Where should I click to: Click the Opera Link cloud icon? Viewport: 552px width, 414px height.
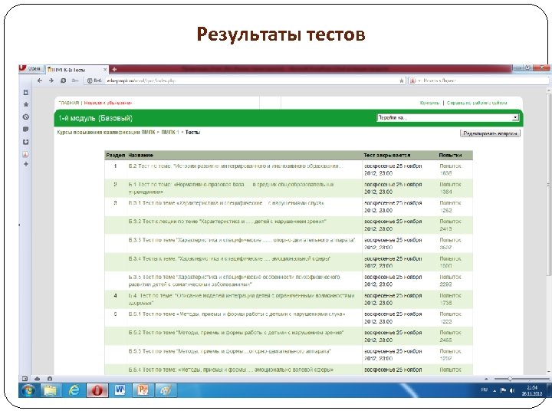point(37,379)
